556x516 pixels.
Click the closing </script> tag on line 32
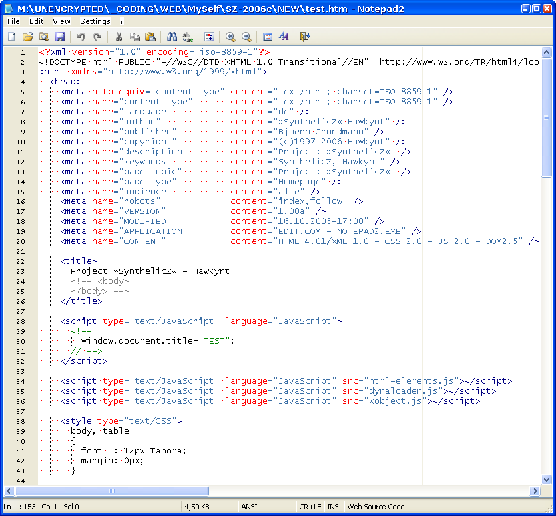click(84, 361)
